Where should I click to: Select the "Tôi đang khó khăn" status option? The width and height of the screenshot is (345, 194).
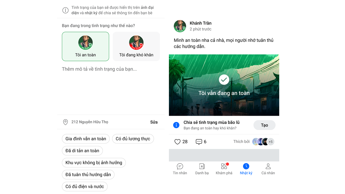136,46
